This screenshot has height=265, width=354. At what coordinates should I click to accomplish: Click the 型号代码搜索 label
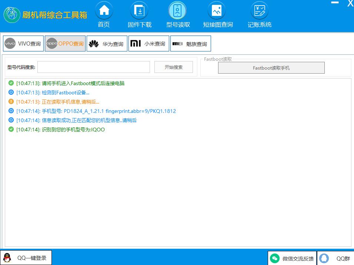[21, 67]
